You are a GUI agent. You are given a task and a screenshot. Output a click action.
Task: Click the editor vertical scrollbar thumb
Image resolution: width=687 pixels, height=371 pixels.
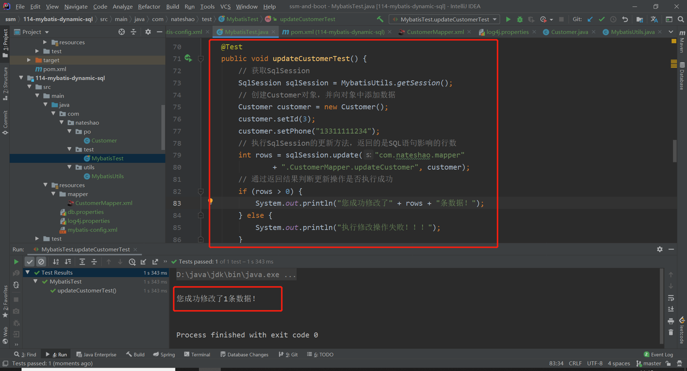click(x=675, y=151)
